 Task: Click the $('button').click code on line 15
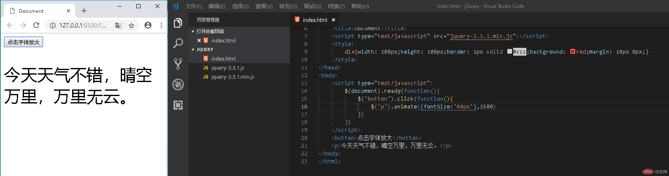(405, 99)
